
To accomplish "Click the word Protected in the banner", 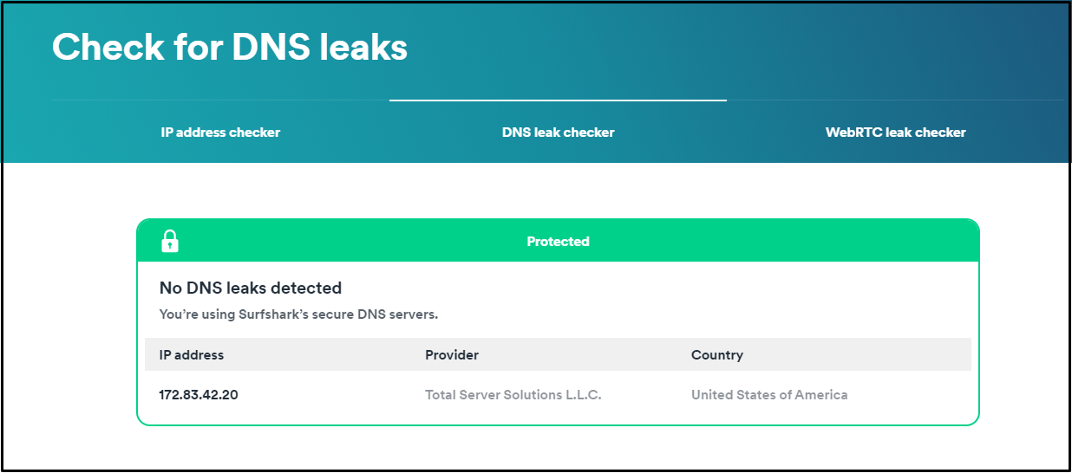I will tap(558, 242).
